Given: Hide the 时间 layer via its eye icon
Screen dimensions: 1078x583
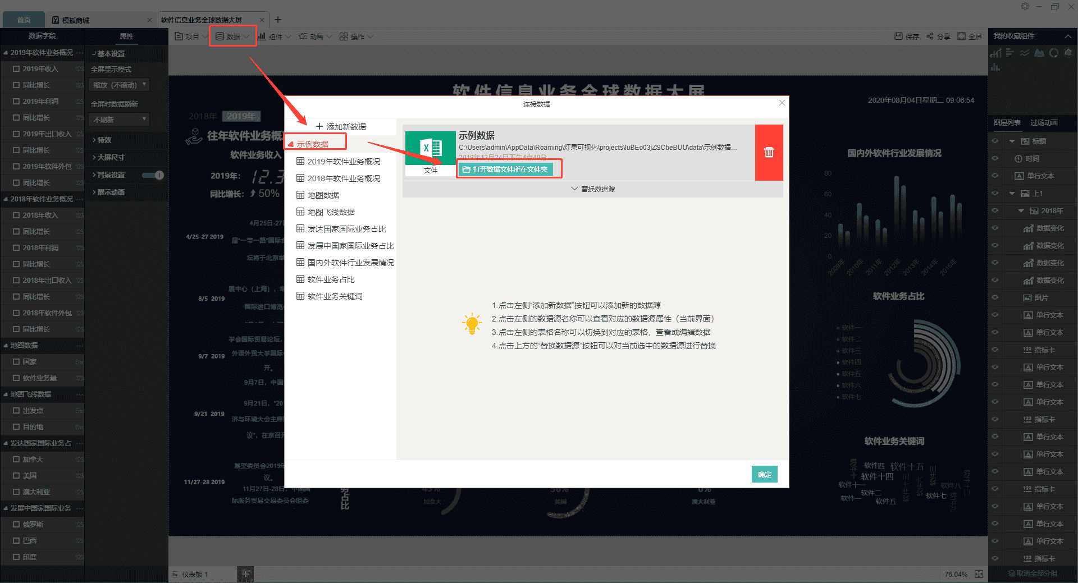Looking at the screenshot, I should (995, 159).
